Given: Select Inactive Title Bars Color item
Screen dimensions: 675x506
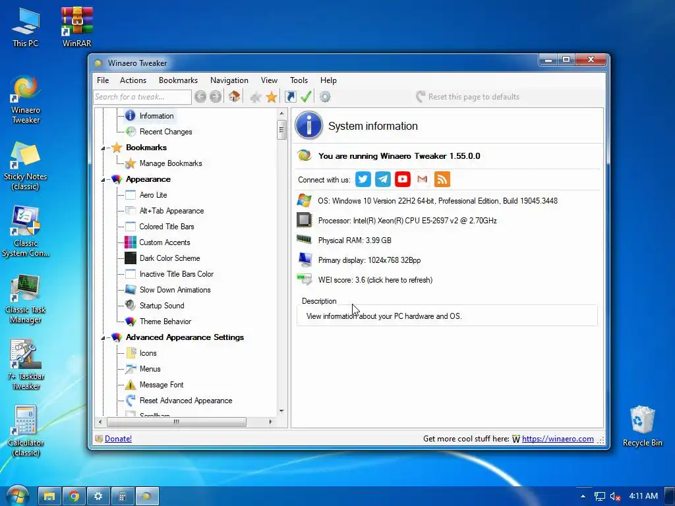Looking at the screenshot, I should [x=177, y=274].
